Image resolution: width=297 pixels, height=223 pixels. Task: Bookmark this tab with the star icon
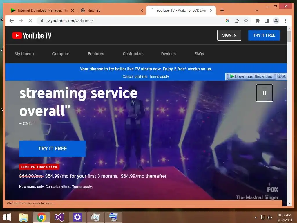246,21
